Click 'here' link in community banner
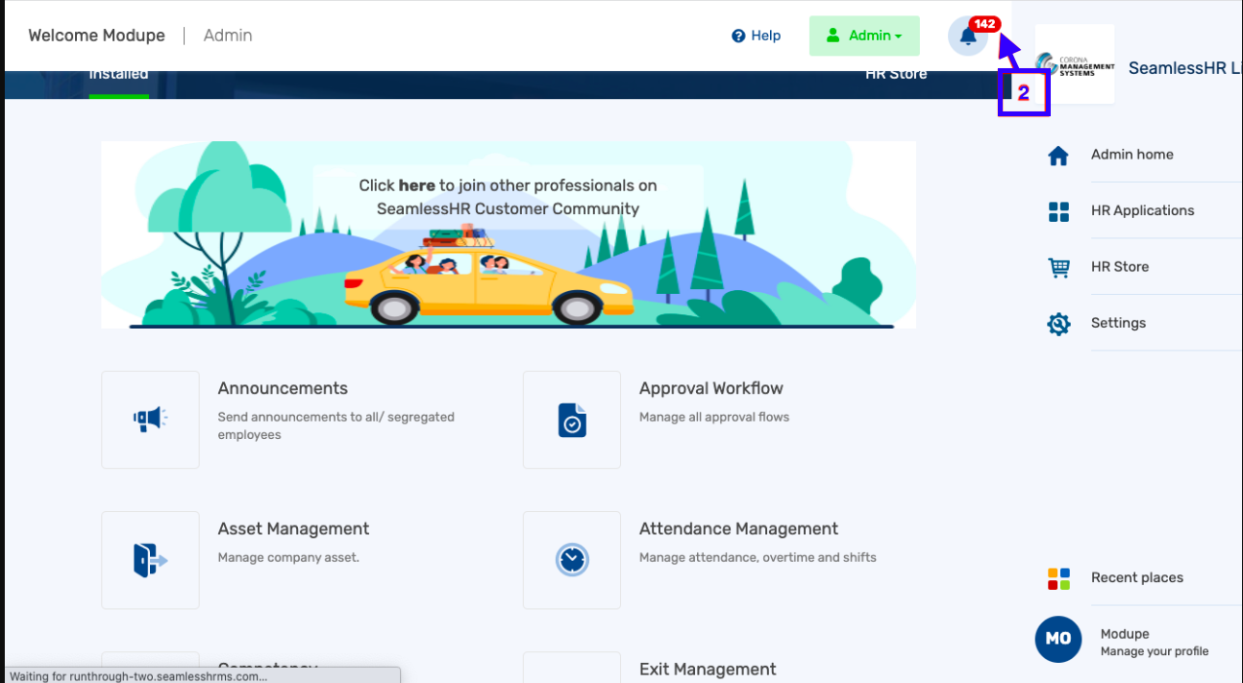The image size is (1243, 683). tap(416, 185)
